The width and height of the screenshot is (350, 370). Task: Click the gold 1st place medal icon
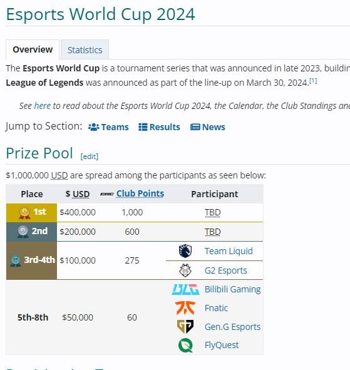24,213
